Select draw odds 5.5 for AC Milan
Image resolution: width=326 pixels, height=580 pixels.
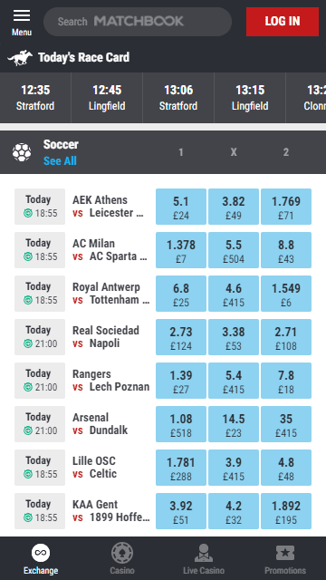pos(234,250)
